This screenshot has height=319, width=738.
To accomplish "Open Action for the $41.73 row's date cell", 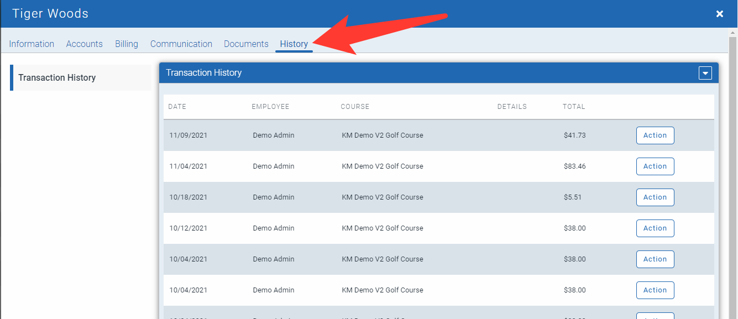I will click(189, 135).
